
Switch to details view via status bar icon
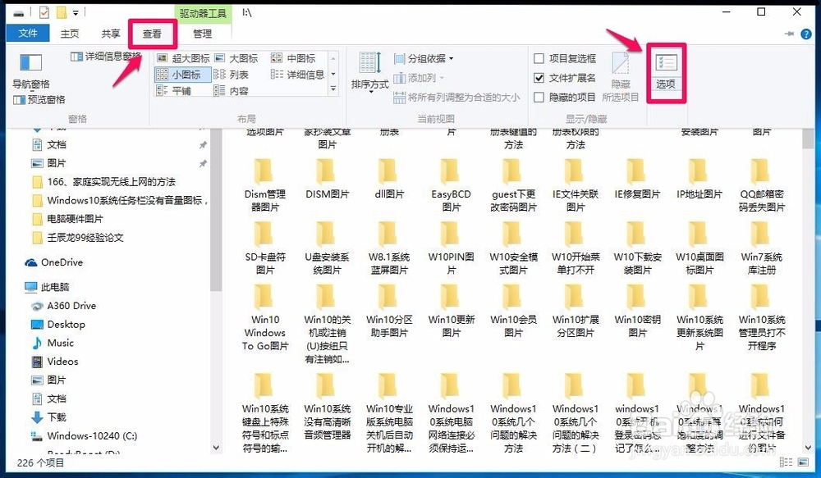786,462
